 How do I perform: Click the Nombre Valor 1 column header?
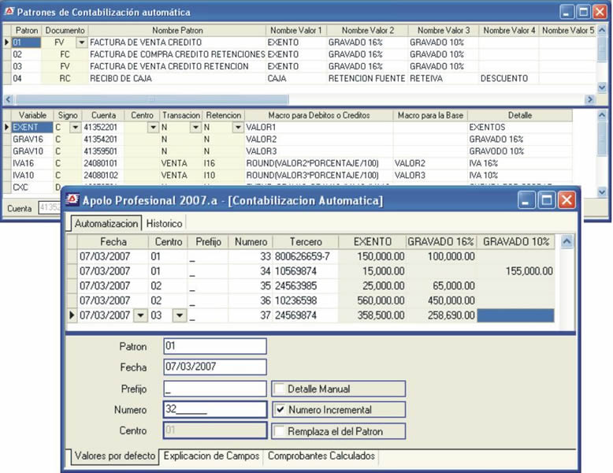pyautogui.click(x=296, y=30)
